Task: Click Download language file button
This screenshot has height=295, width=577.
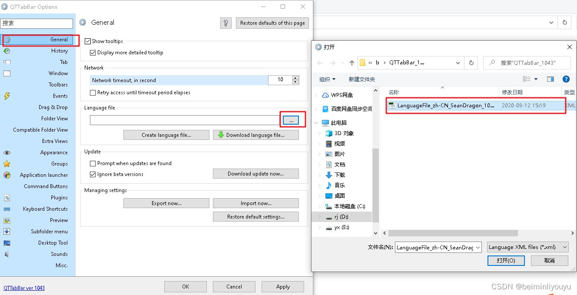Action: [x=256, y=135]
